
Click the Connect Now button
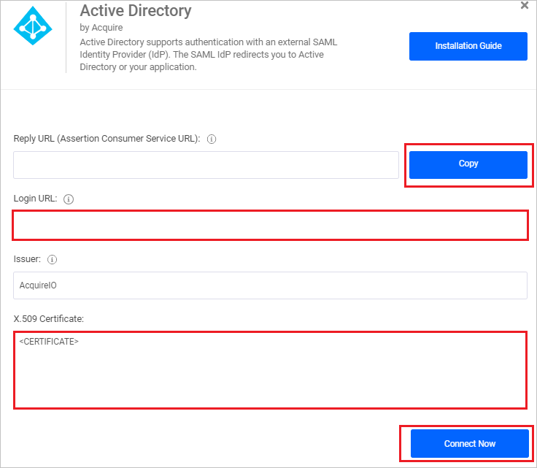point(470,443)
